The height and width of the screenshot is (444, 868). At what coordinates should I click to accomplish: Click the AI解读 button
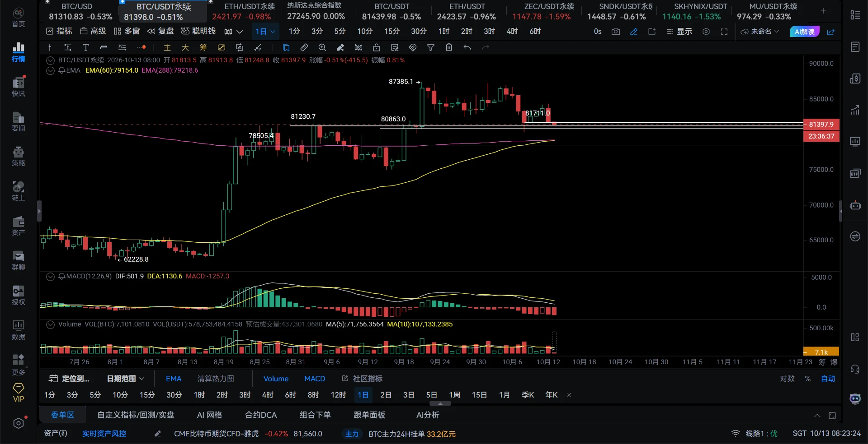pyautogui.click(x=805, y=32)
